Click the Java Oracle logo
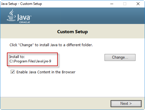The height and width of the screenshot is (110, 145). pyautogui.click(x=19, y=16)
